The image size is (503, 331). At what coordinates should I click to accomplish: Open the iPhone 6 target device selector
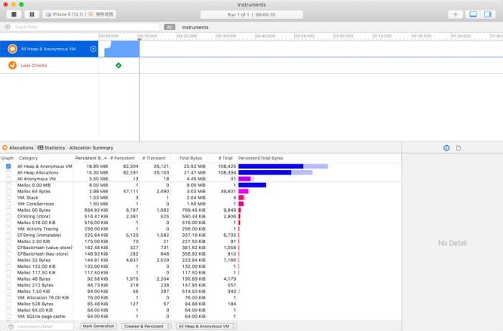tap(79, 14)
